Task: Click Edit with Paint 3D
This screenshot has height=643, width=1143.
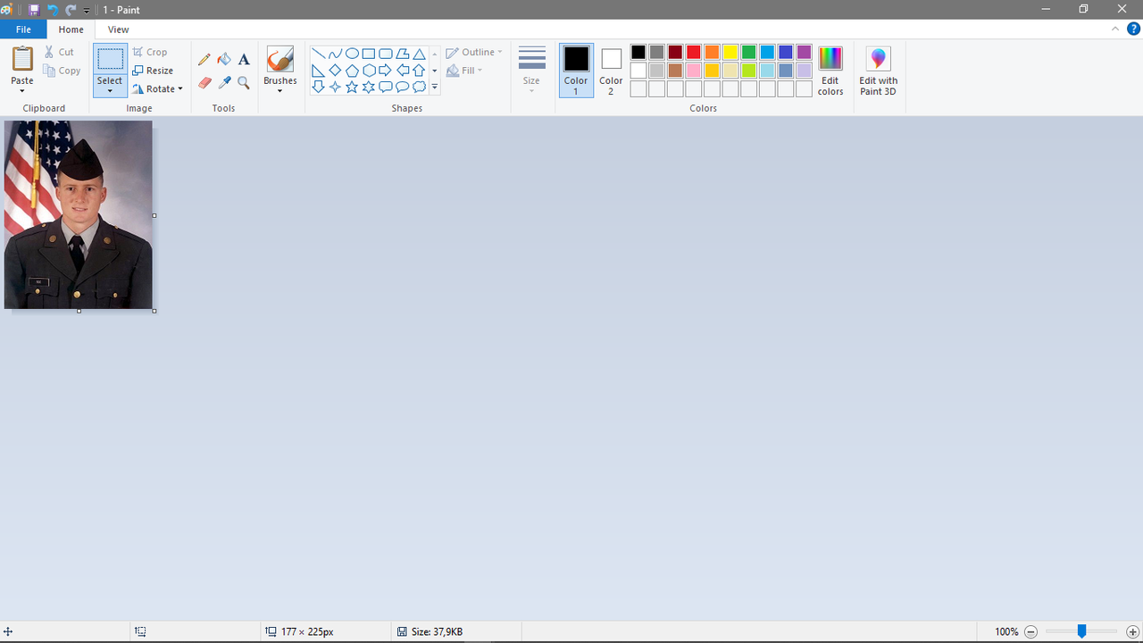Action: (879, 71)
